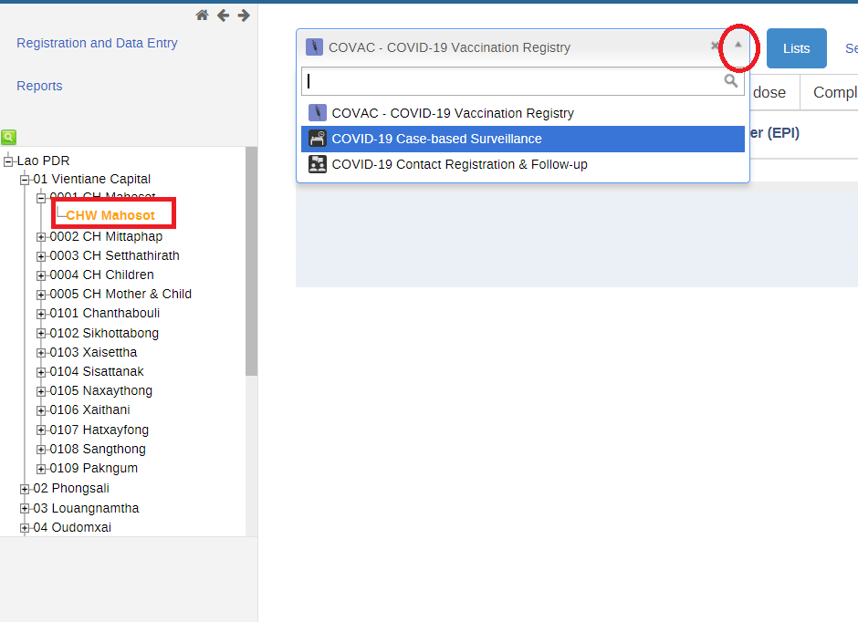The image size is (858, 622).
Task: Click the green organisation unit search icon
Action: point(9,137)
